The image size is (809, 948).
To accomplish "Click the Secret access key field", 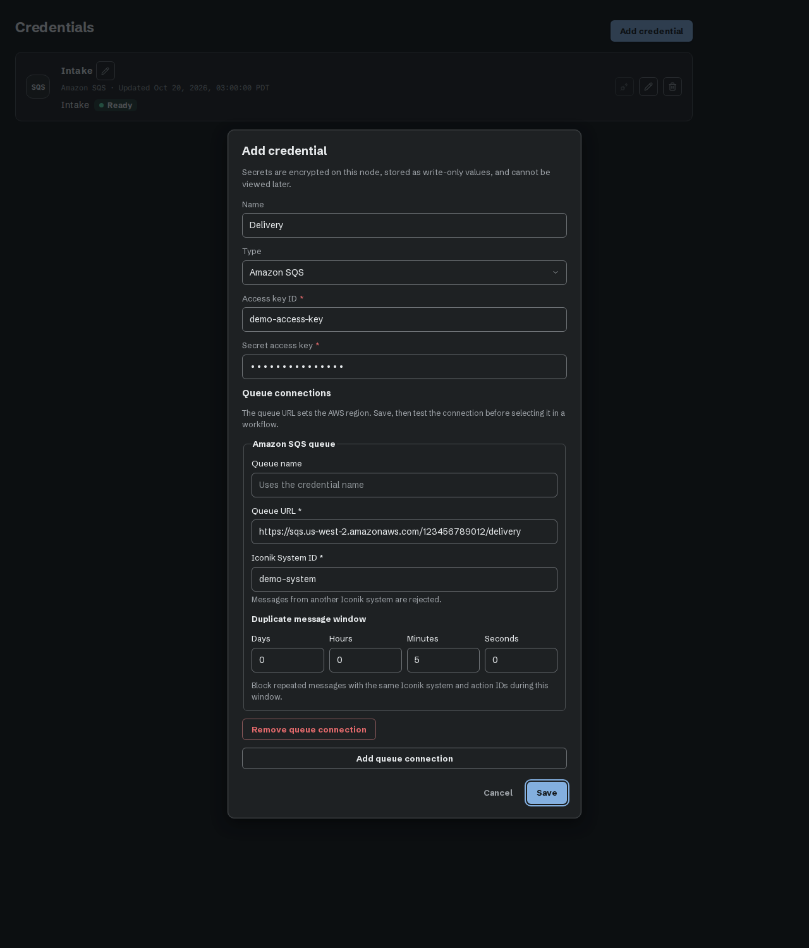I will tap(404, 367).
